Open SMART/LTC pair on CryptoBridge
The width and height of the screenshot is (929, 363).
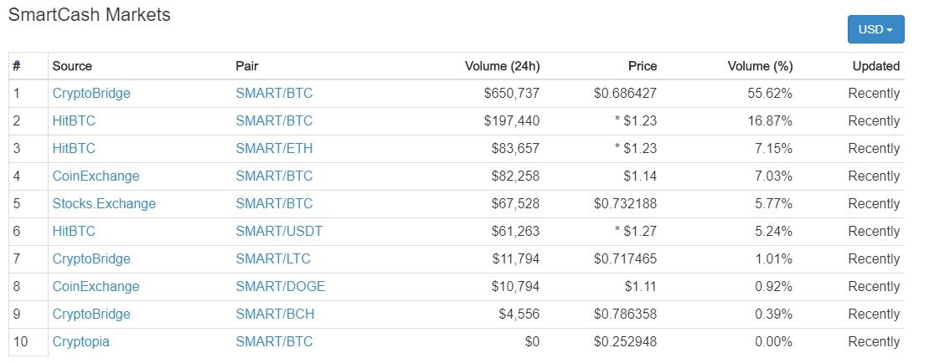pyautogui.click(x=273, y=259)
